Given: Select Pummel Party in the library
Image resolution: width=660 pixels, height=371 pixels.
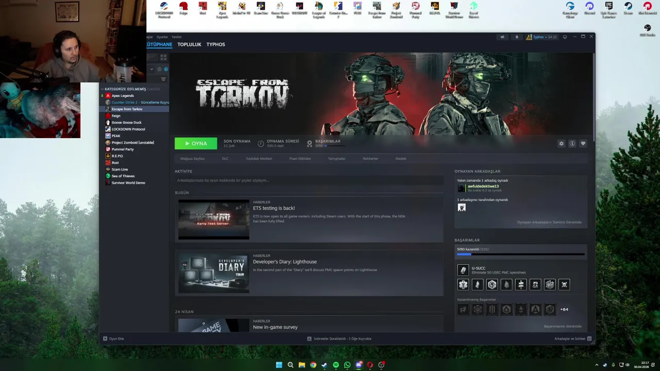Looking at the screenshot, I should point(123,149).
